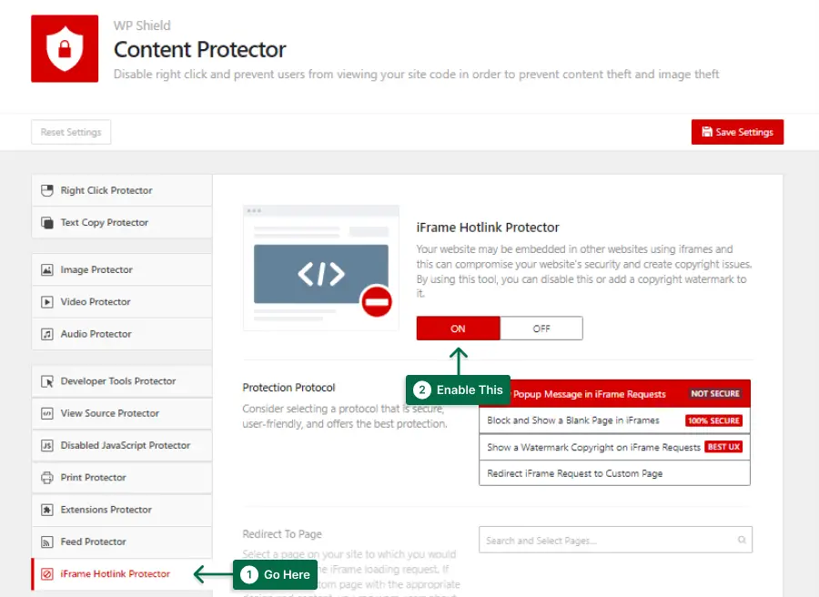Viewport: 819px width, 597px height.
Task: Click the WP Shield red logo
Action: tap(65, 48)
